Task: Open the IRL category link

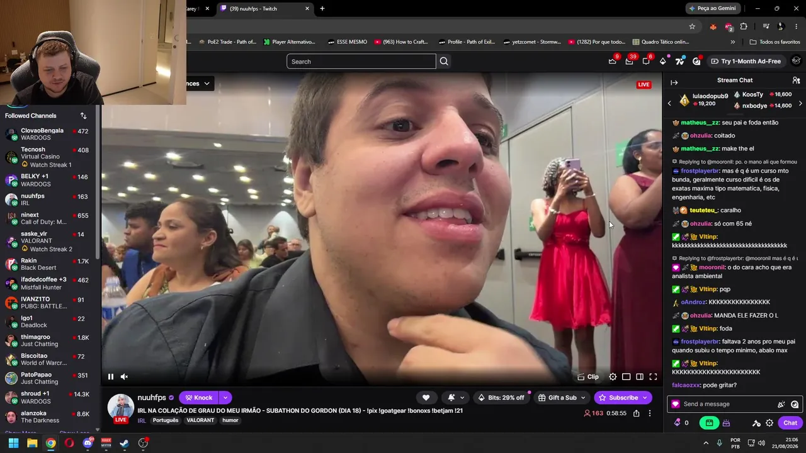Action: point(142,420)
